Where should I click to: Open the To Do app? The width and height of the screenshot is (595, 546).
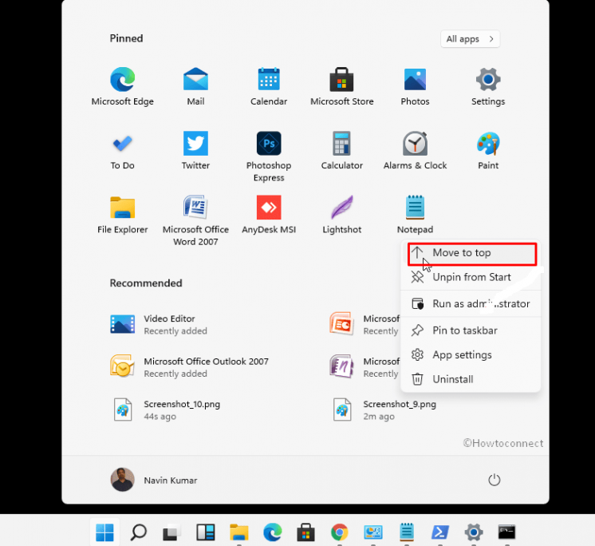coord(122,151)
